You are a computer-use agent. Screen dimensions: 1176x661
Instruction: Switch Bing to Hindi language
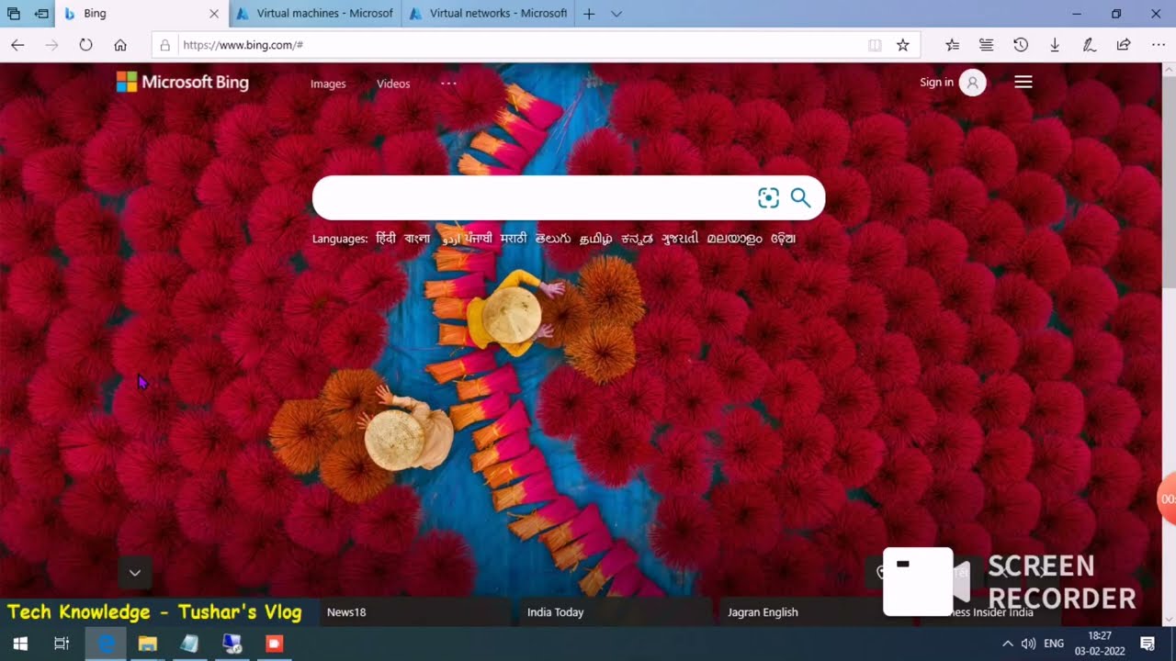point(385,239)
